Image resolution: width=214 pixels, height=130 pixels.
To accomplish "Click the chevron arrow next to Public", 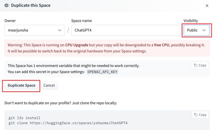I will [204, 30].
